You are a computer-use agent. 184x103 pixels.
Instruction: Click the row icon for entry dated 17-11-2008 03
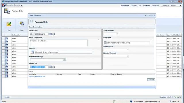pos(6,39)
